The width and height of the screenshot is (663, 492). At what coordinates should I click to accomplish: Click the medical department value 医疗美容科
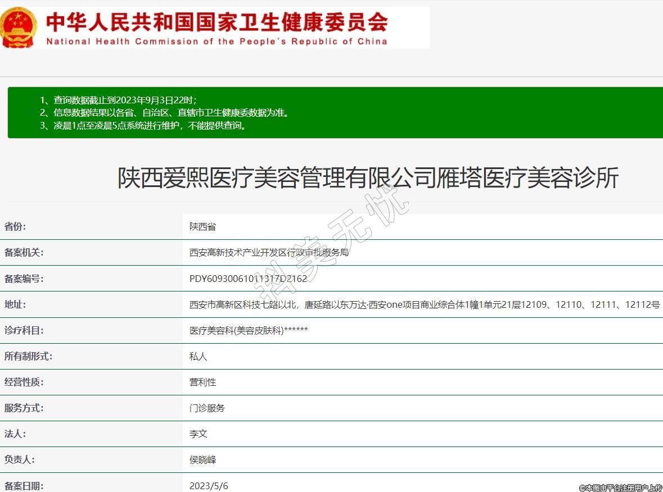coord(249,330)
